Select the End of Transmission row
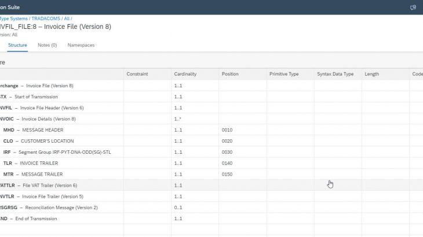Screen dimensions: 423x237 [x=211, y=219]
